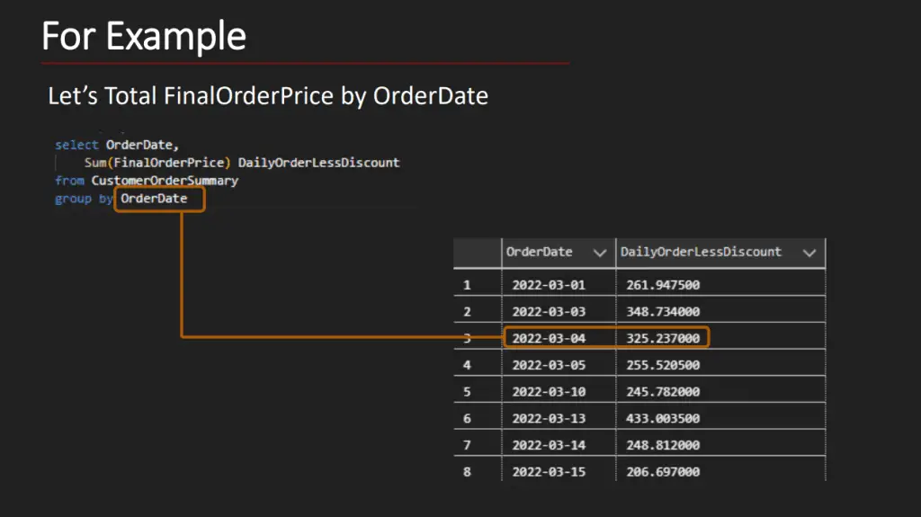Open the DailyOrderLessDiscount column dropdown arrow

[x=809, y=254]
